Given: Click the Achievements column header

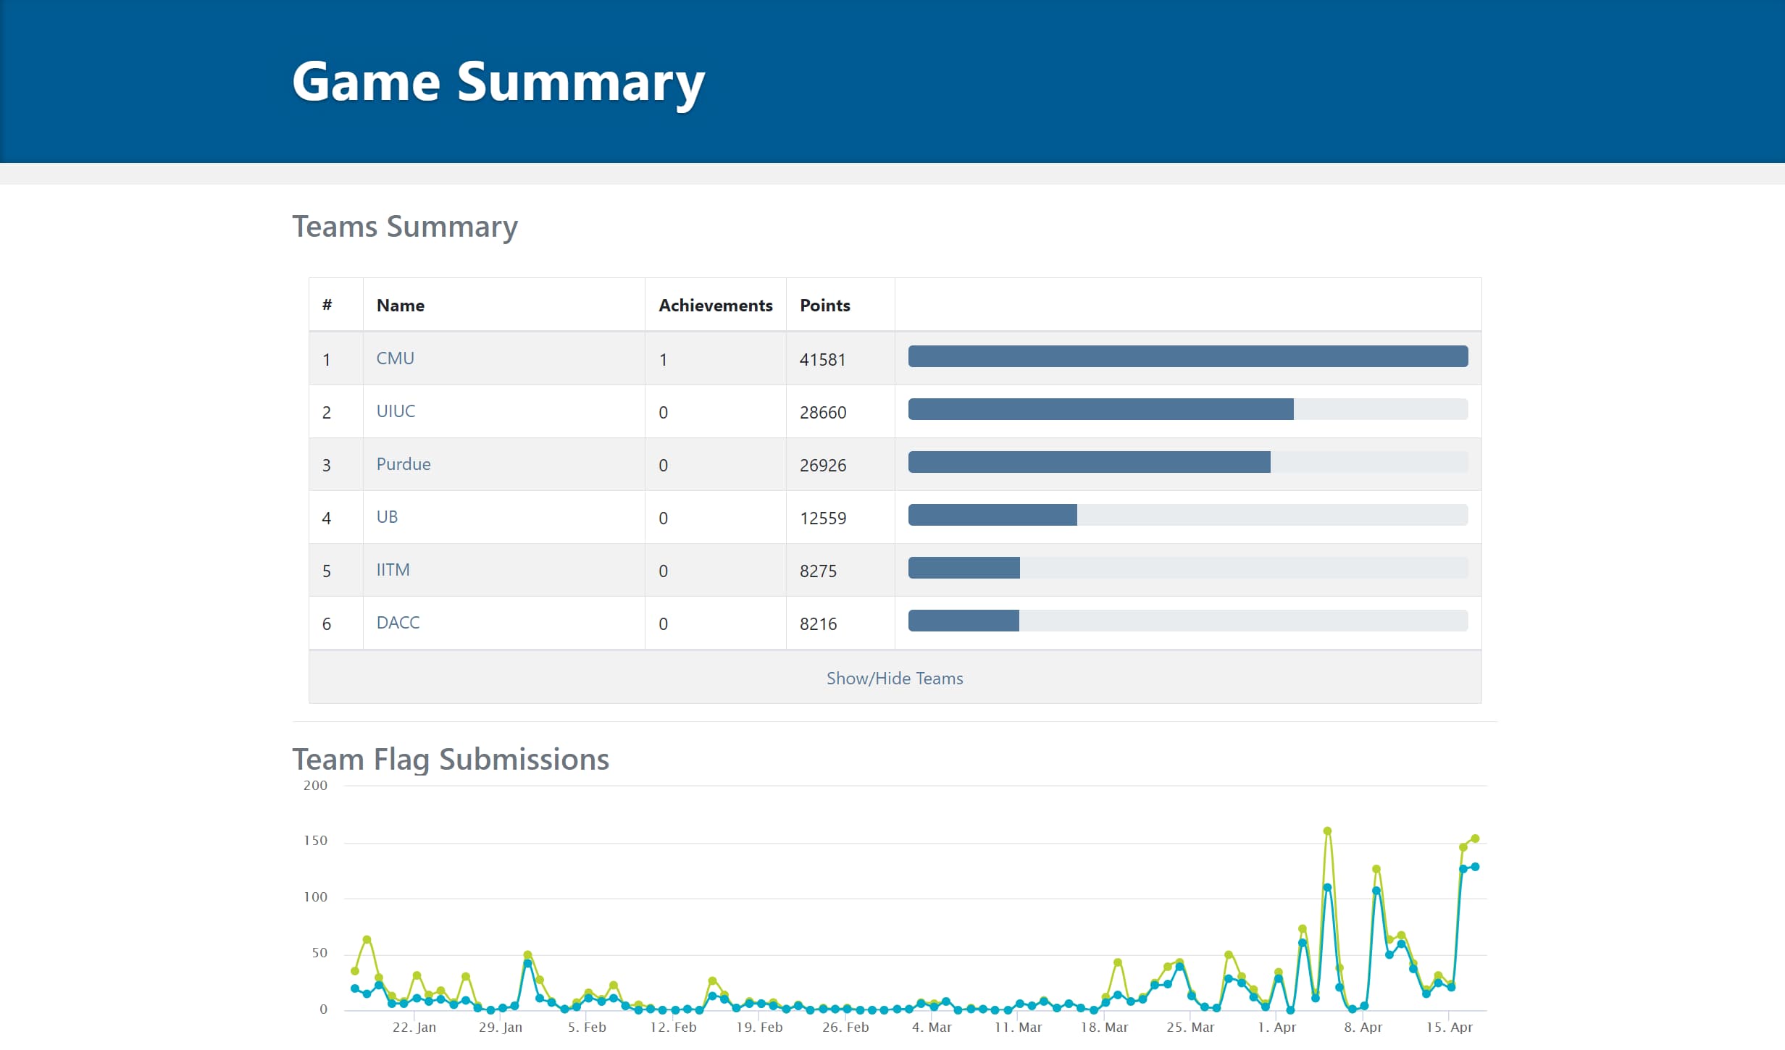Looking at the screenshot, I should click(x=715, y=306).
